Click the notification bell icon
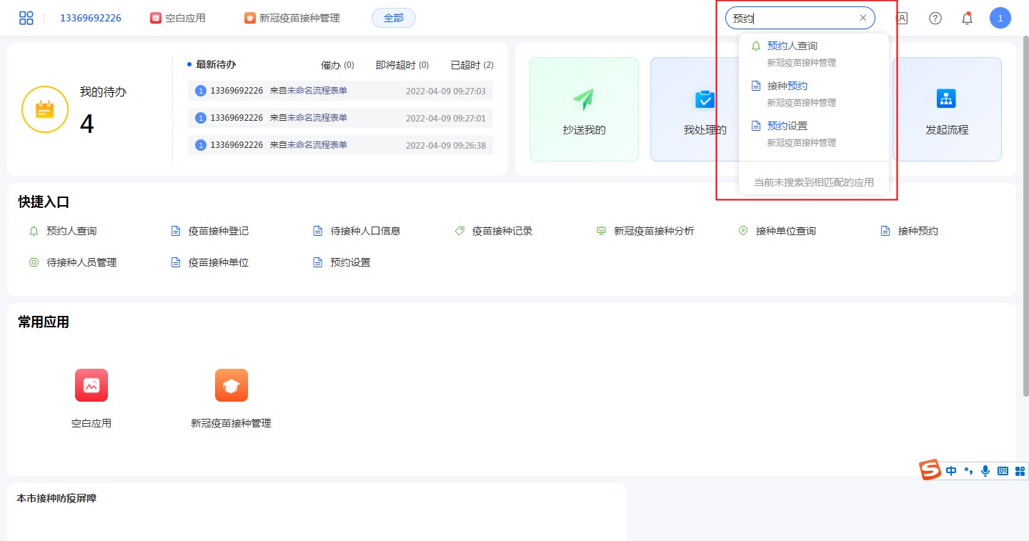The width and height of the screenshot is (1029, 541). point(967,18)
